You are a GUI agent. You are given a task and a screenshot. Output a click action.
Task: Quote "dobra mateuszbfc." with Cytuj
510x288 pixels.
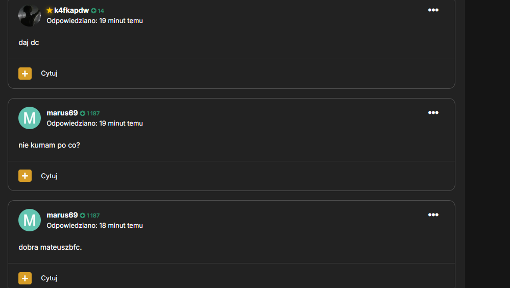(49, 278)
